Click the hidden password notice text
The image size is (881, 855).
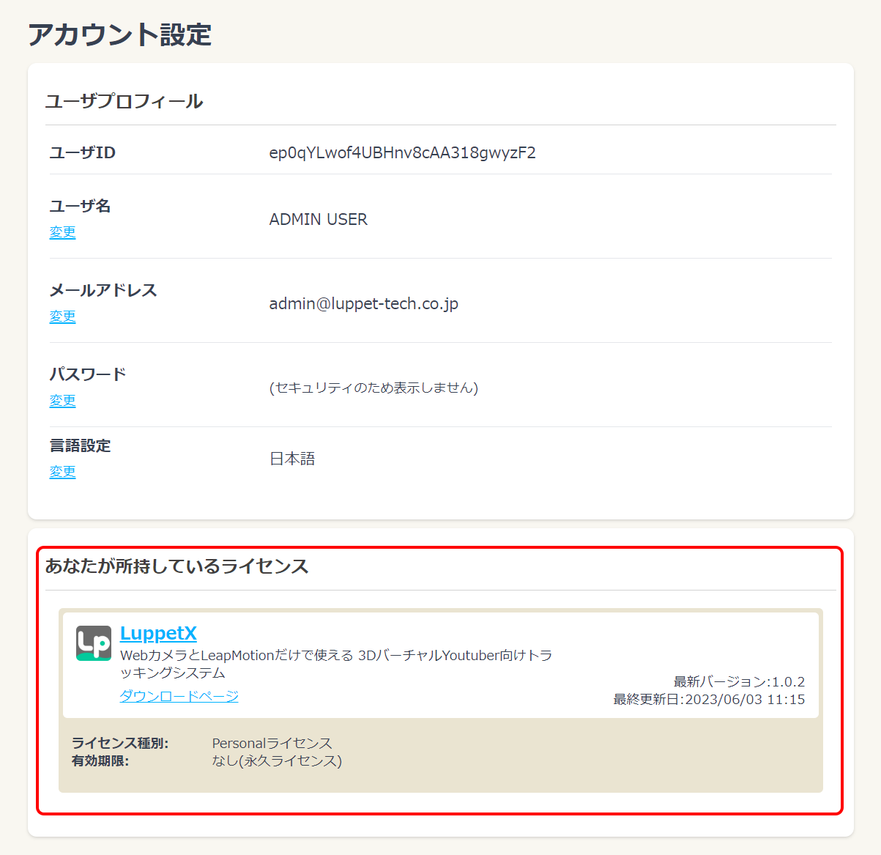tap(373, 388)
